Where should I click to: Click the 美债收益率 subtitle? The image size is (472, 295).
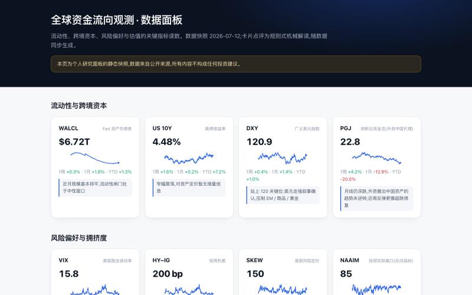click(x=215, y=129)
